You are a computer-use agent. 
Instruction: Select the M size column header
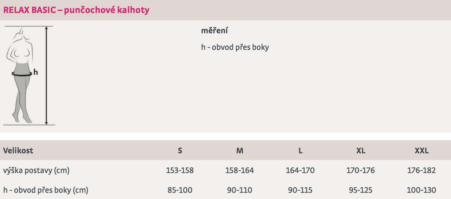[240, 150]
